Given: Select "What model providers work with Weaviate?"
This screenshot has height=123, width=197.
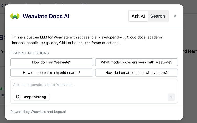Looking at the screenshot, I should (x=136, y=62).
